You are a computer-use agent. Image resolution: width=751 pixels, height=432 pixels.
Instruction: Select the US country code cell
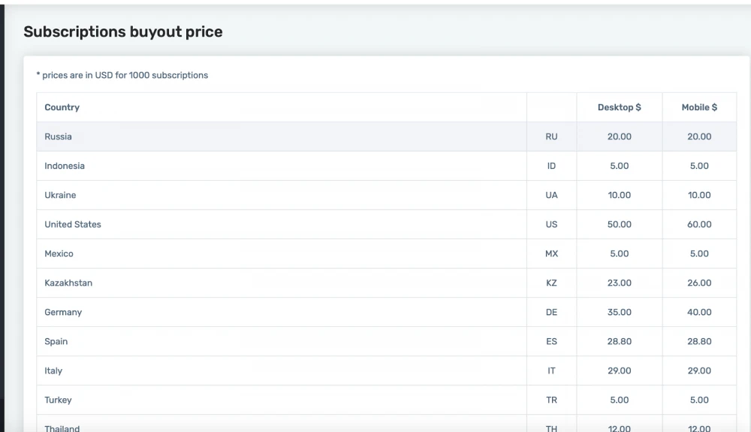tap(552, 224)
